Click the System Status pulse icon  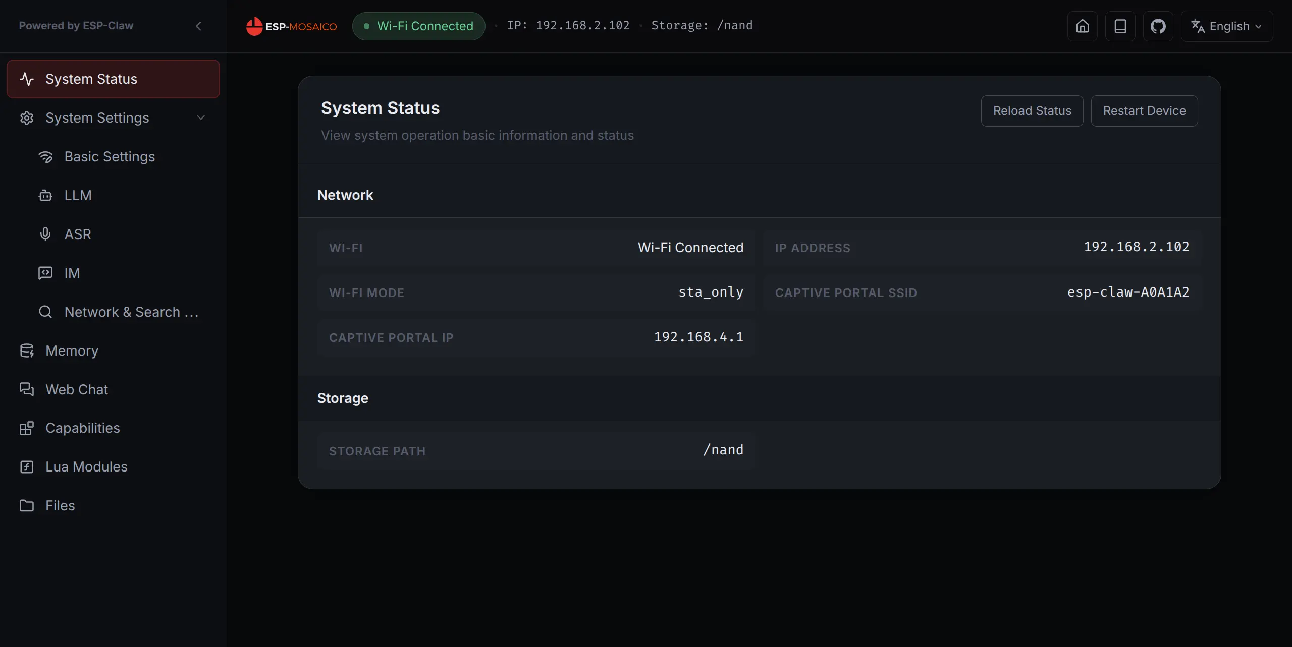[x=27, y=79]
